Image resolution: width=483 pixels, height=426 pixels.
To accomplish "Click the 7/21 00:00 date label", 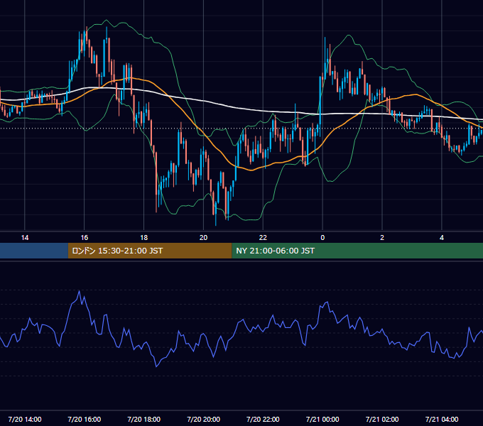I will [322, 419].
